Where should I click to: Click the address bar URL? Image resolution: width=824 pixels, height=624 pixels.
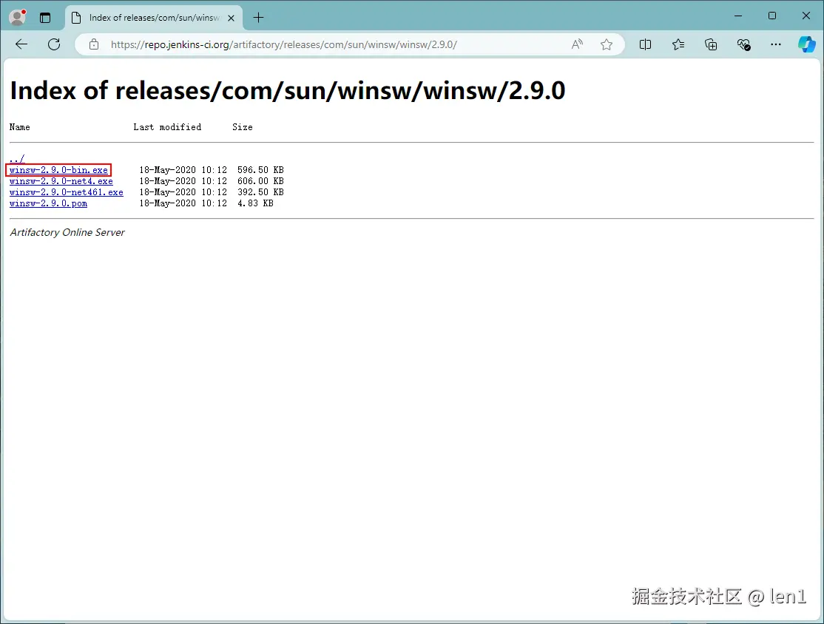[x=284, y=44]
